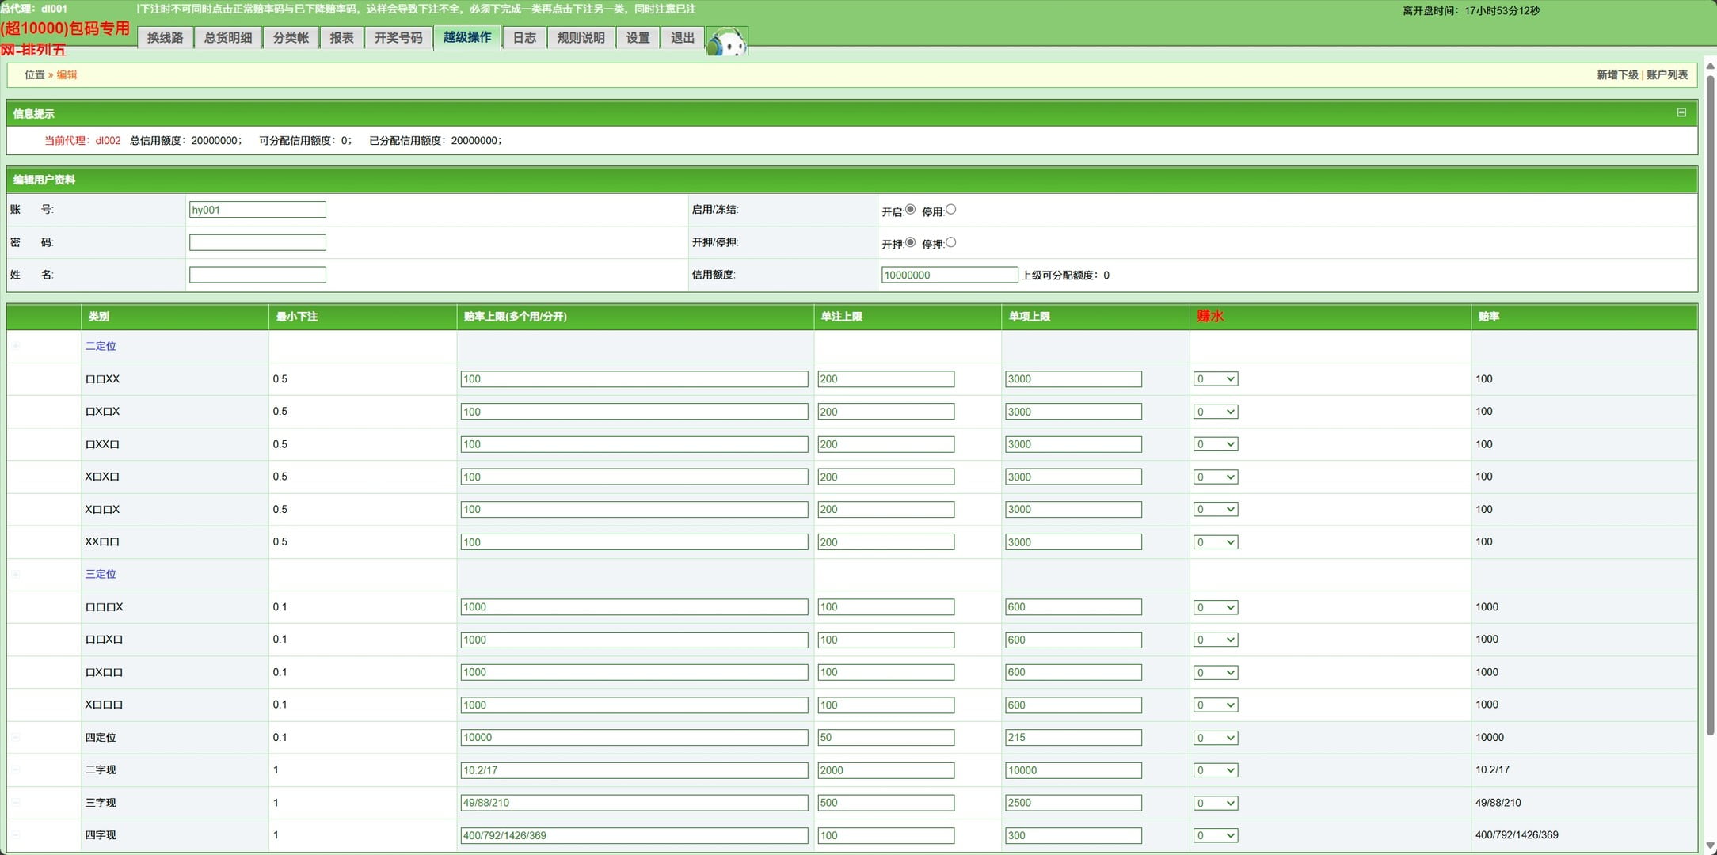Open the 赚水 dropdown for 四定位
This screenshot has height=855, width=1717.
1215,738
